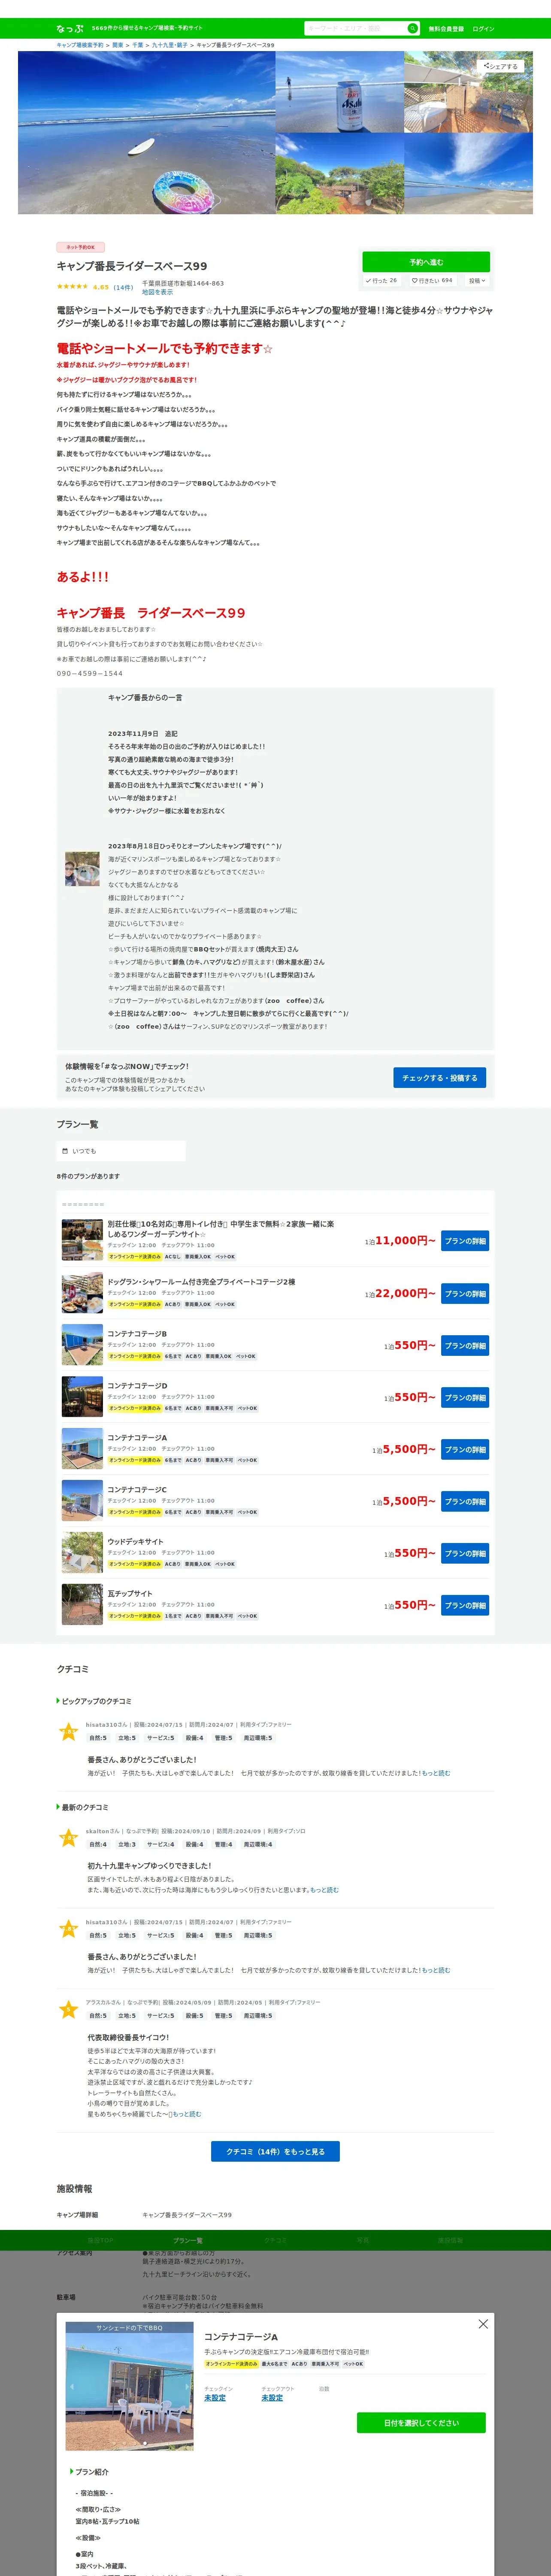Toggle the 行きたい heart counter
551x2576 pixels.
click(x=432, y=281)
